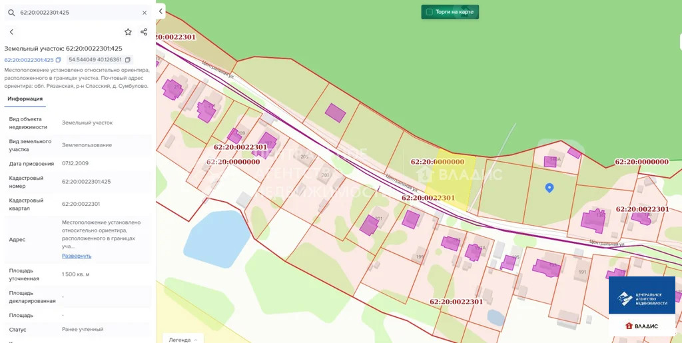Add parcel to favorites with star
This screenshot has height=343, width=682.
128,32
